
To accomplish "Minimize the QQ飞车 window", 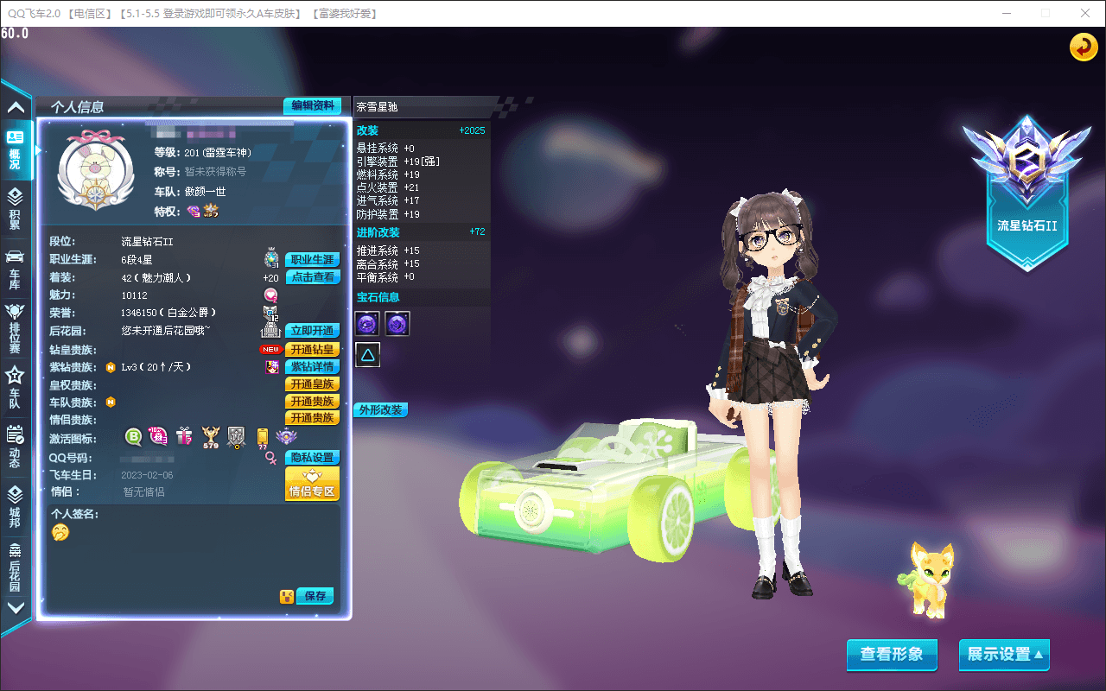I will click(1007, 13).
